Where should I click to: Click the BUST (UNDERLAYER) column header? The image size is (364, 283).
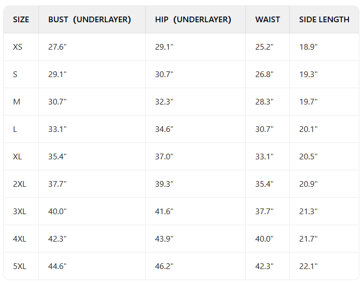pyautogui.click(x=89, y=20)
